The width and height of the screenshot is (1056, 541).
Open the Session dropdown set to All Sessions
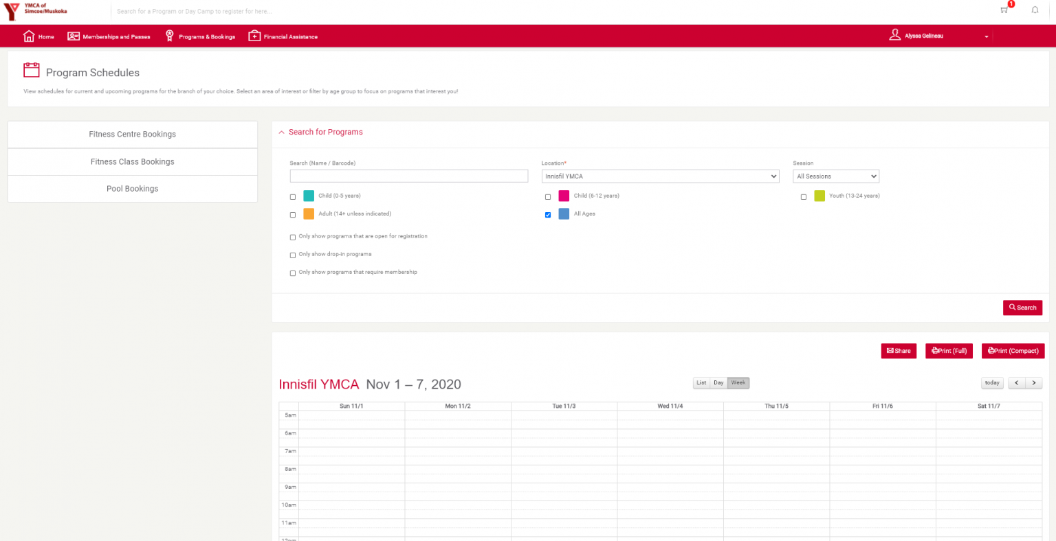pyautogui.click(x=836, y=176)
